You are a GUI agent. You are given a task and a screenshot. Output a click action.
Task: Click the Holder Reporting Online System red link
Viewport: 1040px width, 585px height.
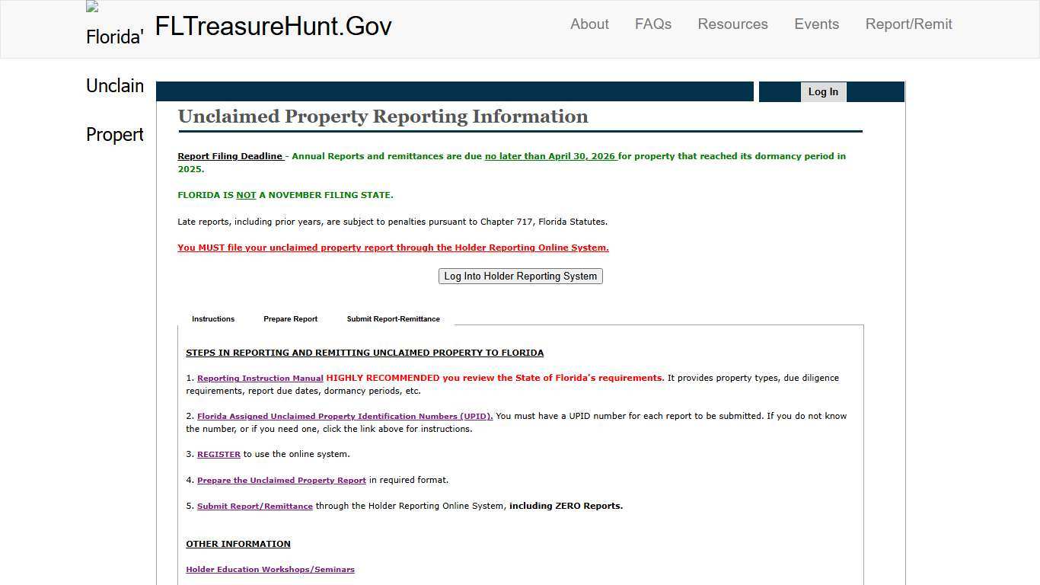click(x=393, y=248)
